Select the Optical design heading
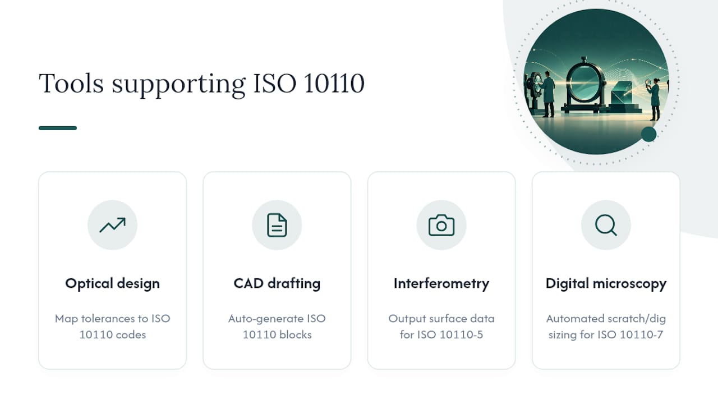This screenshot has height=404, width=718. click(x=112, y=283)
